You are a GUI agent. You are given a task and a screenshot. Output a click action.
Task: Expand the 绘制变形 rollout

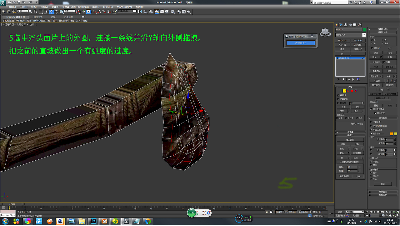[x=383, y=195]
